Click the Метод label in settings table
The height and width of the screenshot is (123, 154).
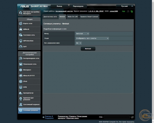(46, 34)
